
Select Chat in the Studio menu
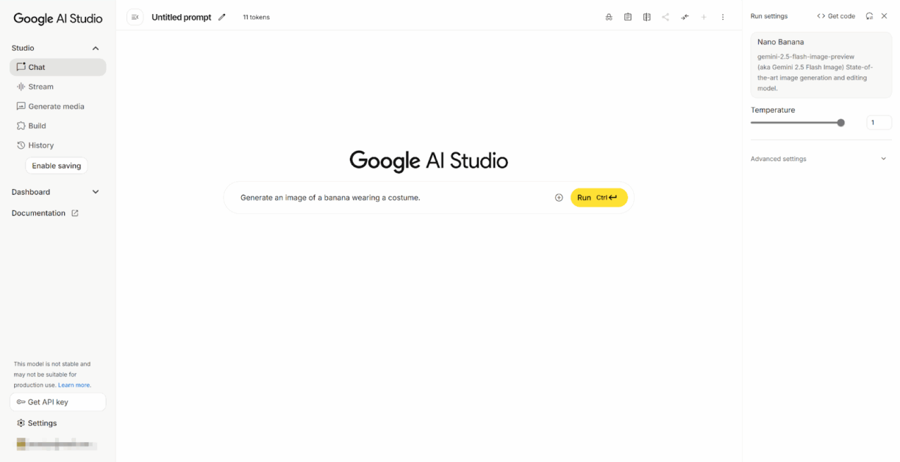coord(58,67)
